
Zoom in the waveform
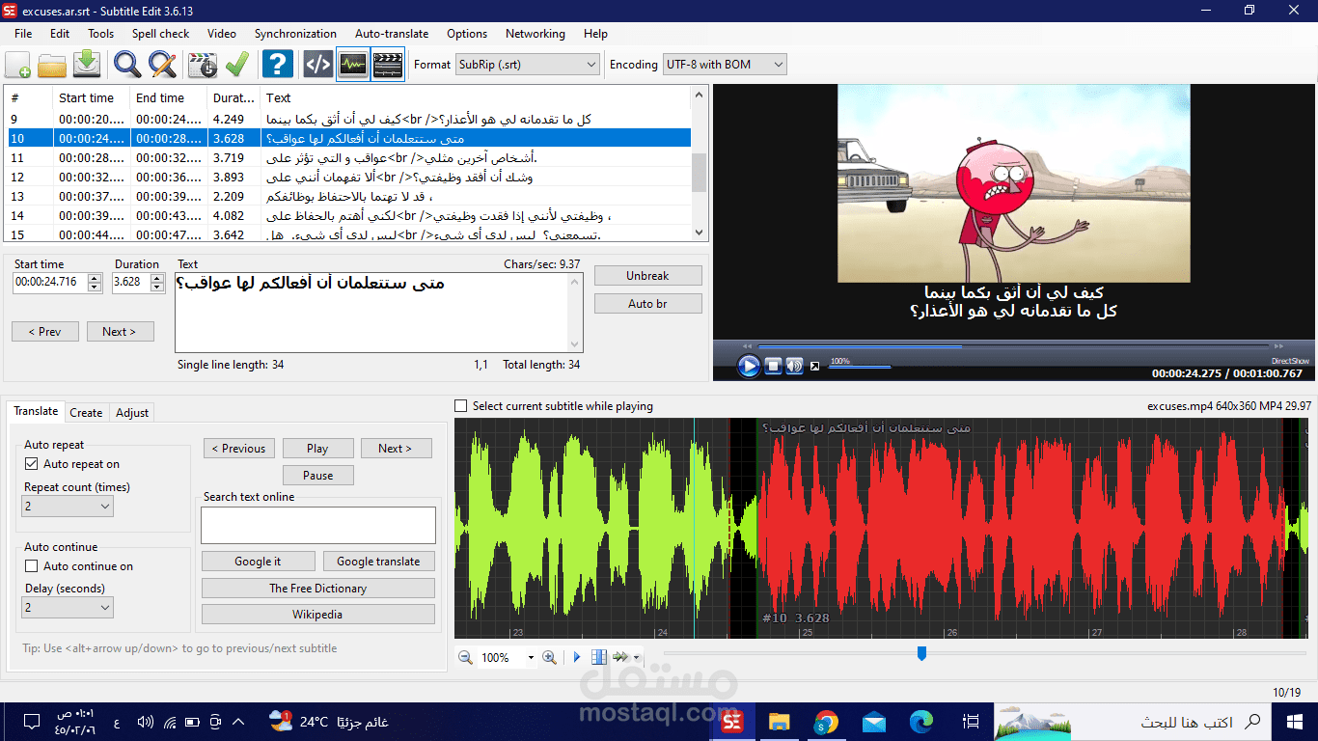click(550, 657)
